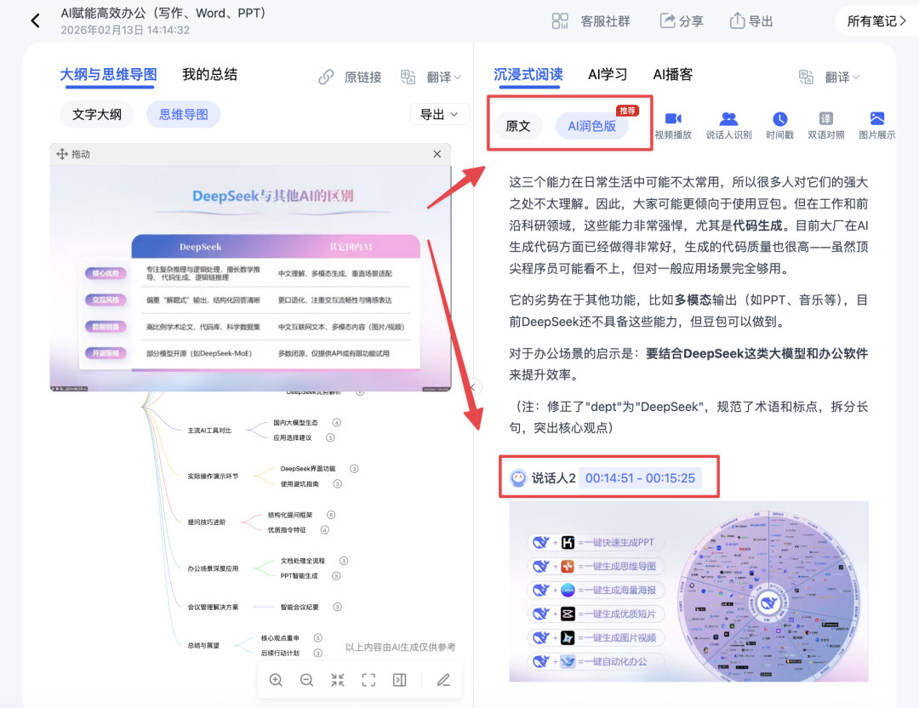Open the 一键快速生成PPT slide image
The height and width of the screenshot is (708, 919).
pos(688,591)
